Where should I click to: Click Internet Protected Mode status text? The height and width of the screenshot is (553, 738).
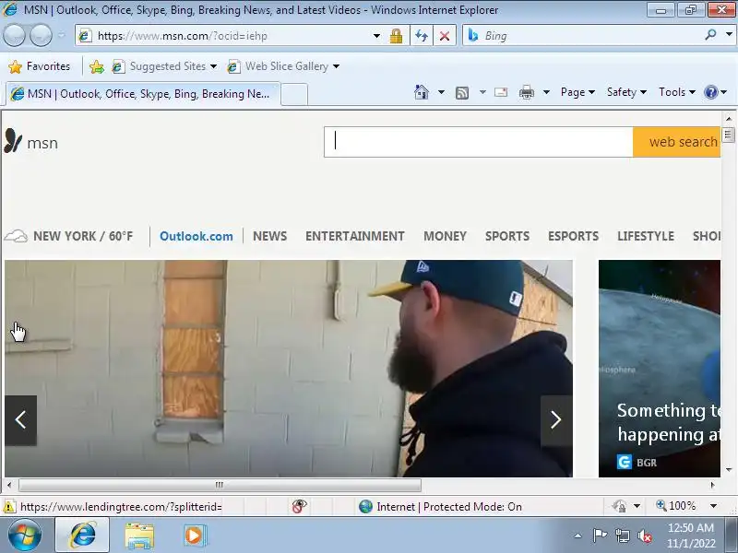tap(449, 506)
